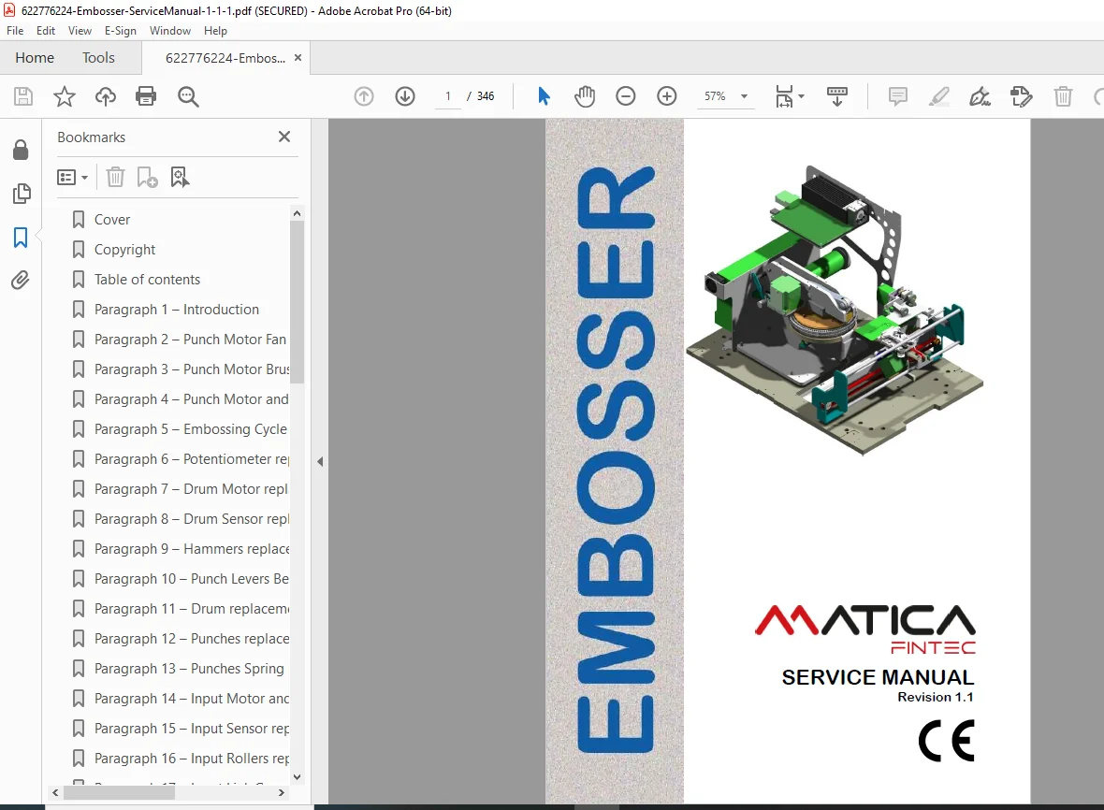Open the File menu
Image resolution: width=1104 pixels, height=810 pixels.
(15, 30)
